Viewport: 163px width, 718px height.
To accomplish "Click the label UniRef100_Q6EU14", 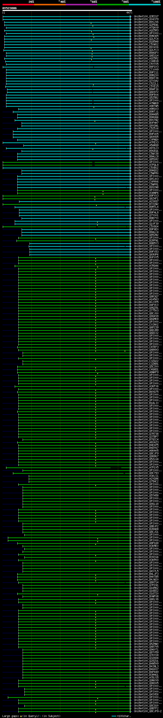I will coord(146,56).
